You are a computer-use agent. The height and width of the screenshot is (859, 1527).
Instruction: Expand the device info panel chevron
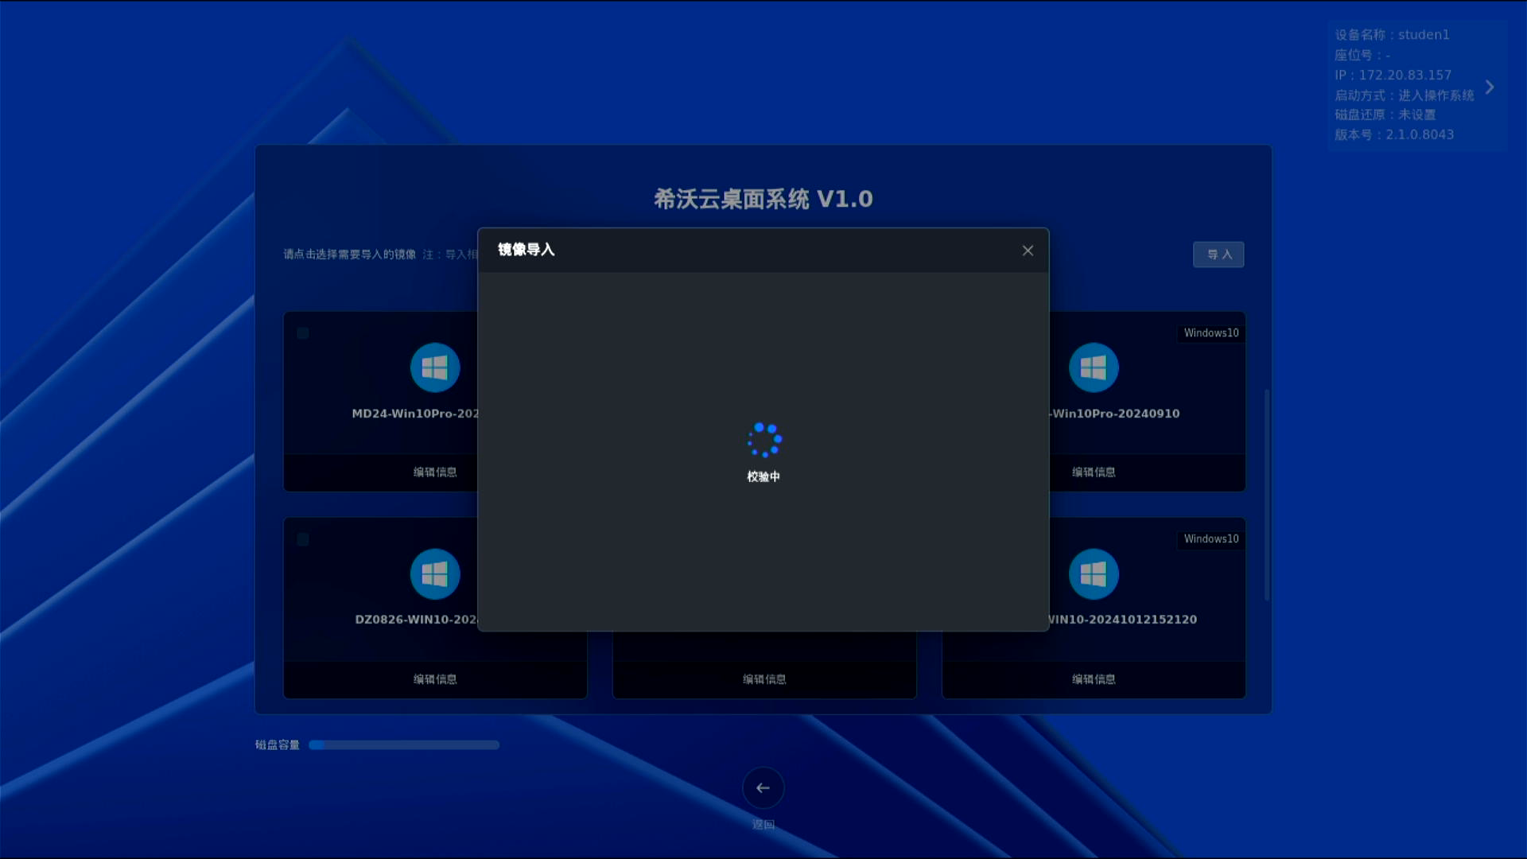[x=1490, y=87]
